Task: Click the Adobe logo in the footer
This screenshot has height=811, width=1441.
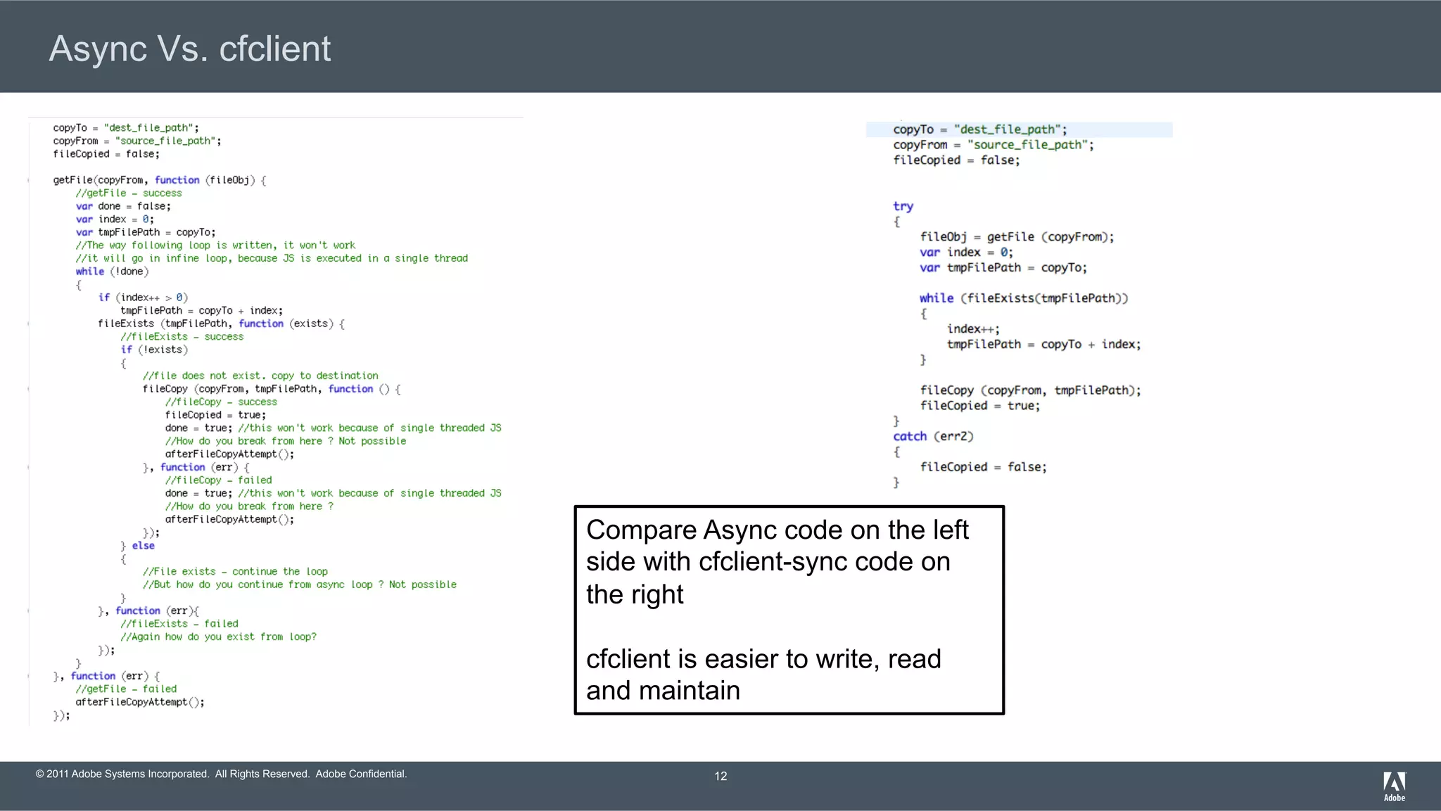Action: (x=1394, y=786)
